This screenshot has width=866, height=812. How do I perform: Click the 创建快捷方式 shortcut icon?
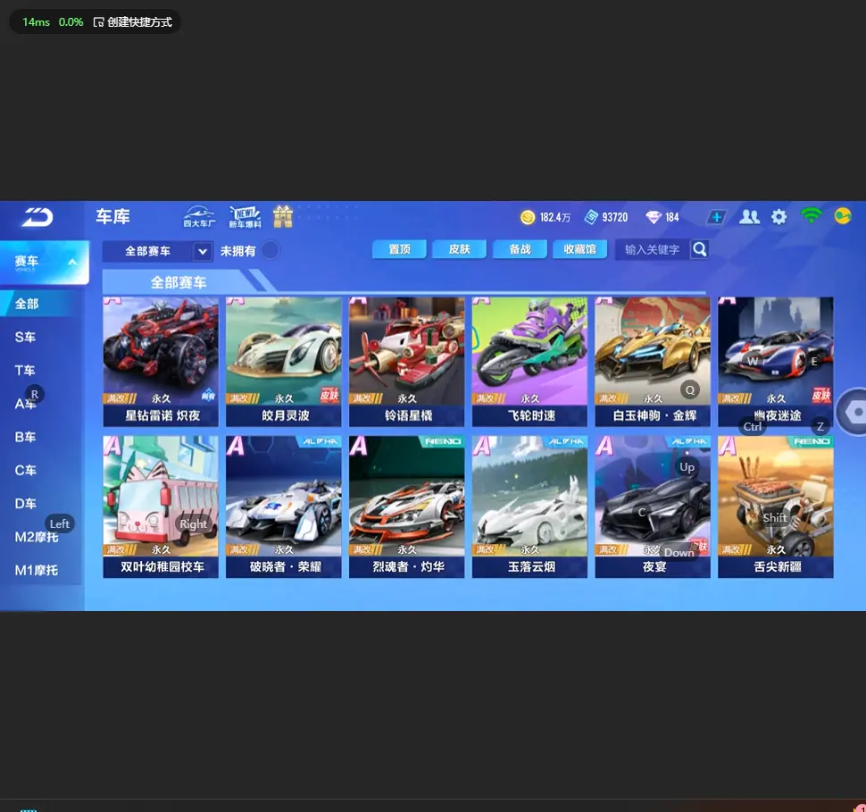[99, 22]
